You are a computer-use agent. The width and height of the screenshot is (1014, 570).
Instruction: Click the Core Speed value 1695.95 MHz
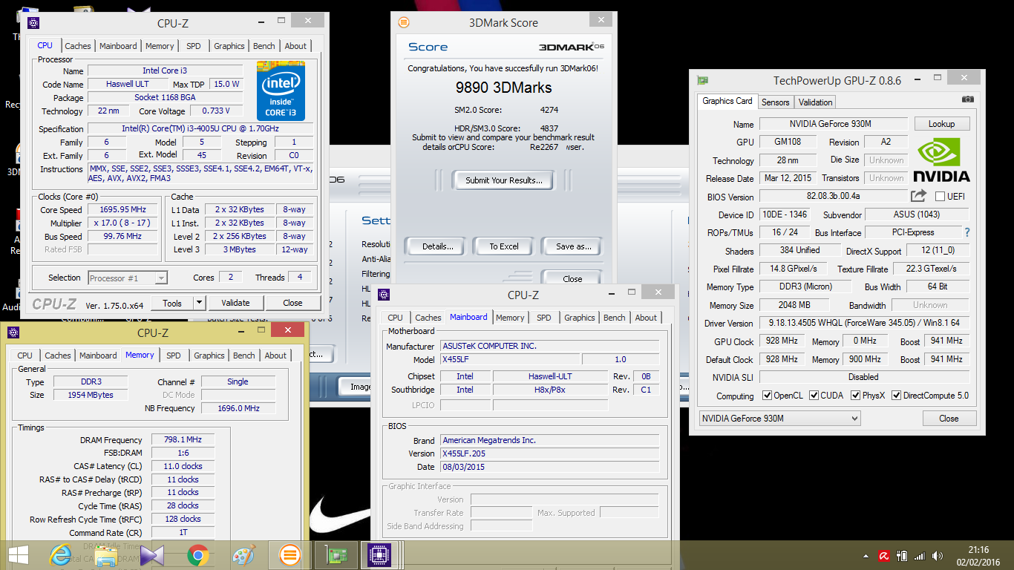click(x=122, y=210)
